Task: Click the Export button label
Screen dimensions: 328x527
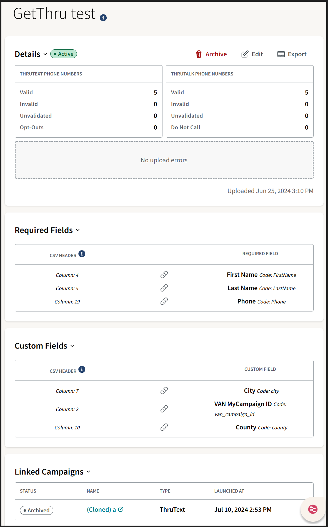Action: tap(297, 54)
